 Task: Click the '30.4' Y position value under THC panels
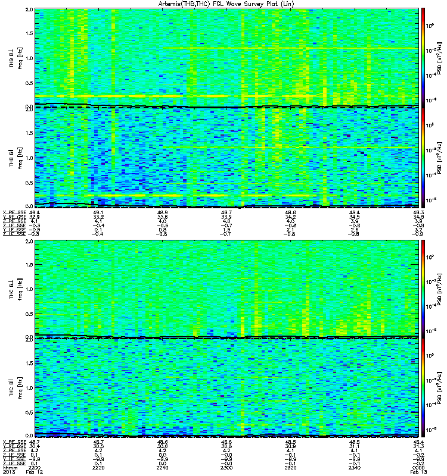click(34, 447)
